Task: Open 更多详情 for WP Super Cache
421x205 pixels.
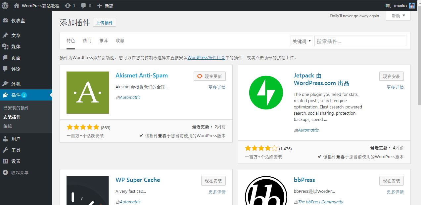Action: point(217,192)
